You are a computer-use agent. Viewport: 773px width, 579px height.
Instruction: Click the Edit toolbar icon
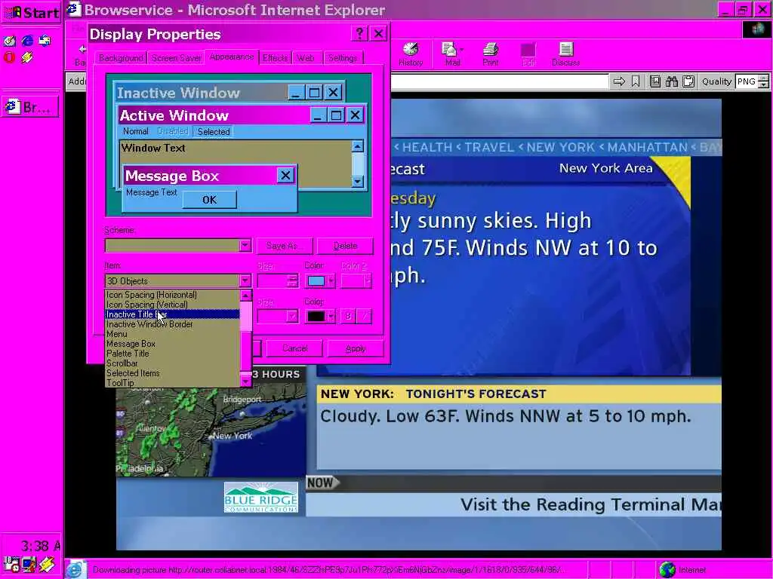pos(528,50)
